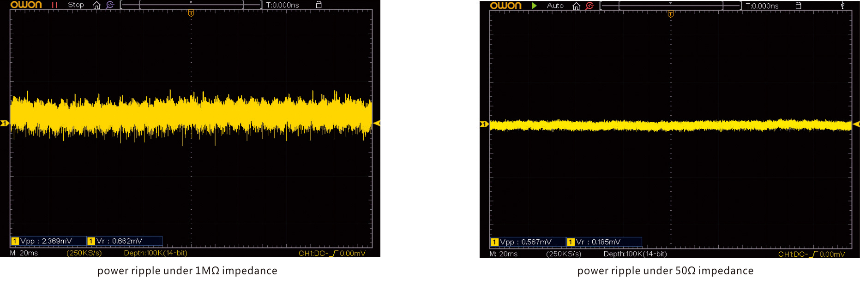Click the purple waveform search icon
Image resolution: width=860 pixels, height=290 pixels.
[110, 5]
